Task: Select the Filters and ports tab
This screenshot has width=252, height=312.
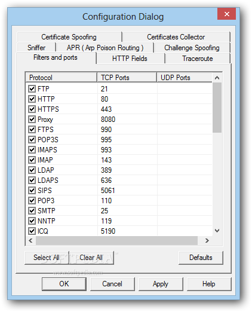Action: [56, 57]
